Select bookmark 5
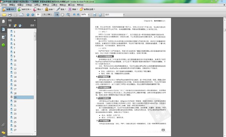This screenshot has width=226, height=137. point(14,40)
